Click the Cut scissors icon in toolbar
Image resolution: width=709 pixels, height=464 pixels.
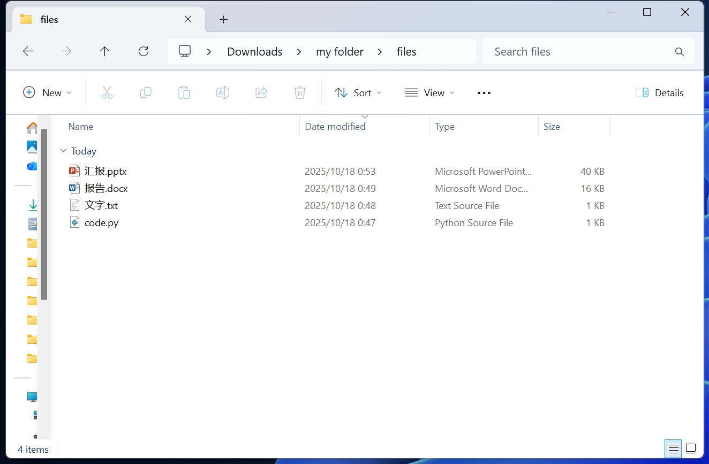tap(107, 93)
